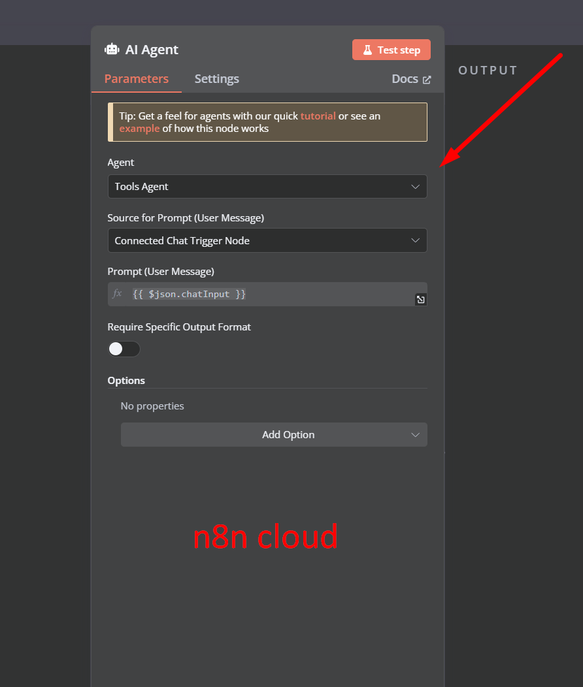Click the fx expression icon
The height and width of the screenshot is (687, 583).
[117, 294]
